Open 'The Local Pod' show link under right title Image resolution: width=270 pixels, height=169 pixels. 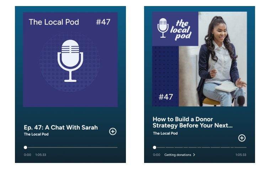165,133
